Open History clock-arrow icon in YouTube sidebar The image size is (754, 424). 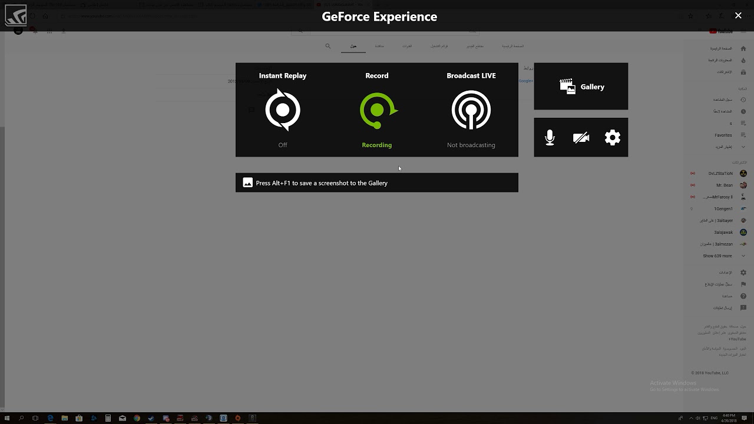click(743, 100)
